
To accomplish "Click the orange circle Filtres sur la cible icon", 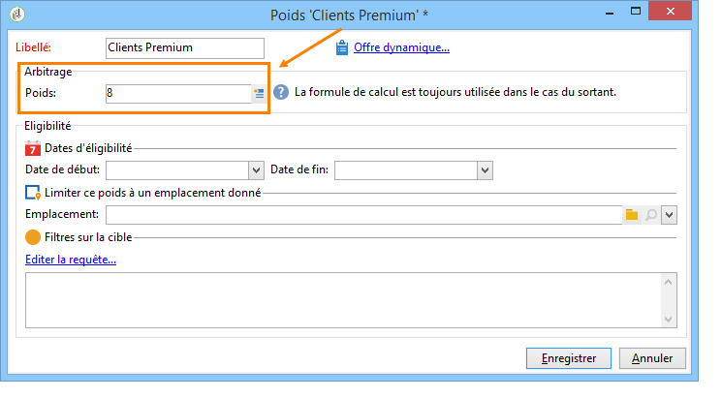I will (33, 237).
